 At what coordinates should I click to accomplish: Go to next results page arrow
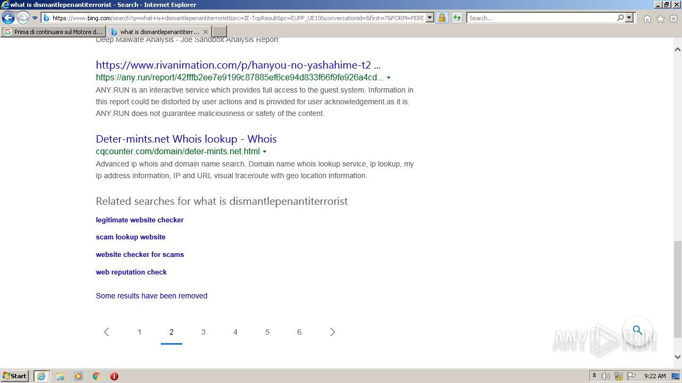point(332,332)
